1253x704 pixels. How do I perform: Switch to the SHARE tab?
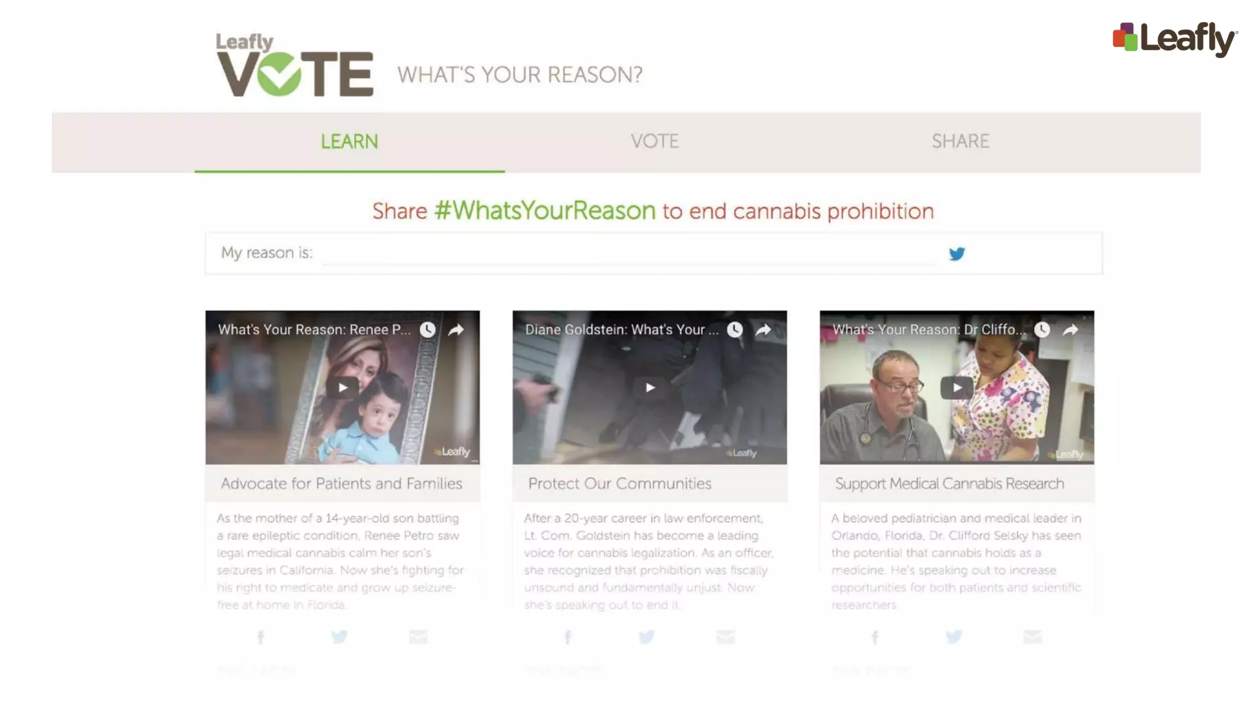point(960,142)
